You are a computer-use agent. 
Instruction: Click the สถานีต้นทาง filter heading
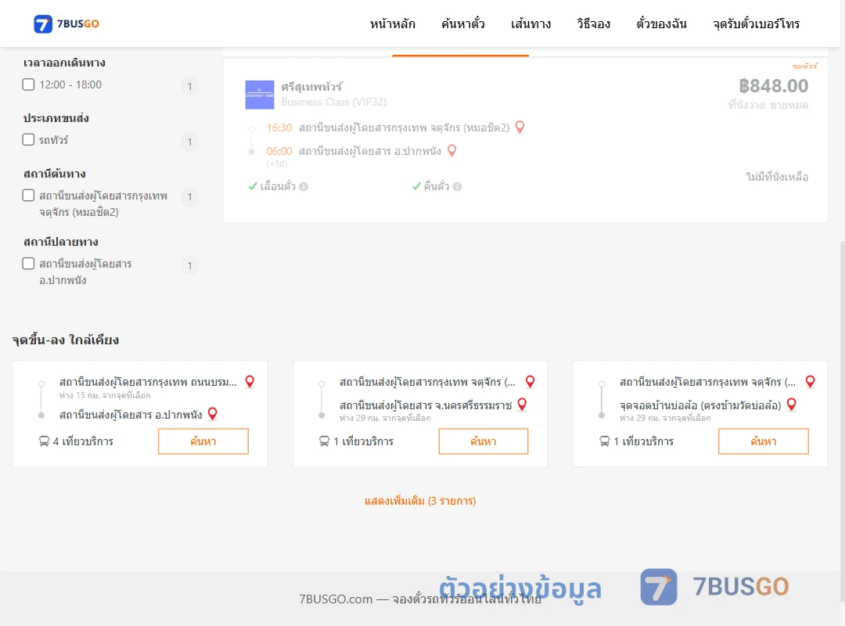pos(55,174)
